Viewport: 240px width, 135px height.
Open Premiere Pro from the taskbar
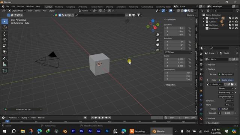[73, 131]
